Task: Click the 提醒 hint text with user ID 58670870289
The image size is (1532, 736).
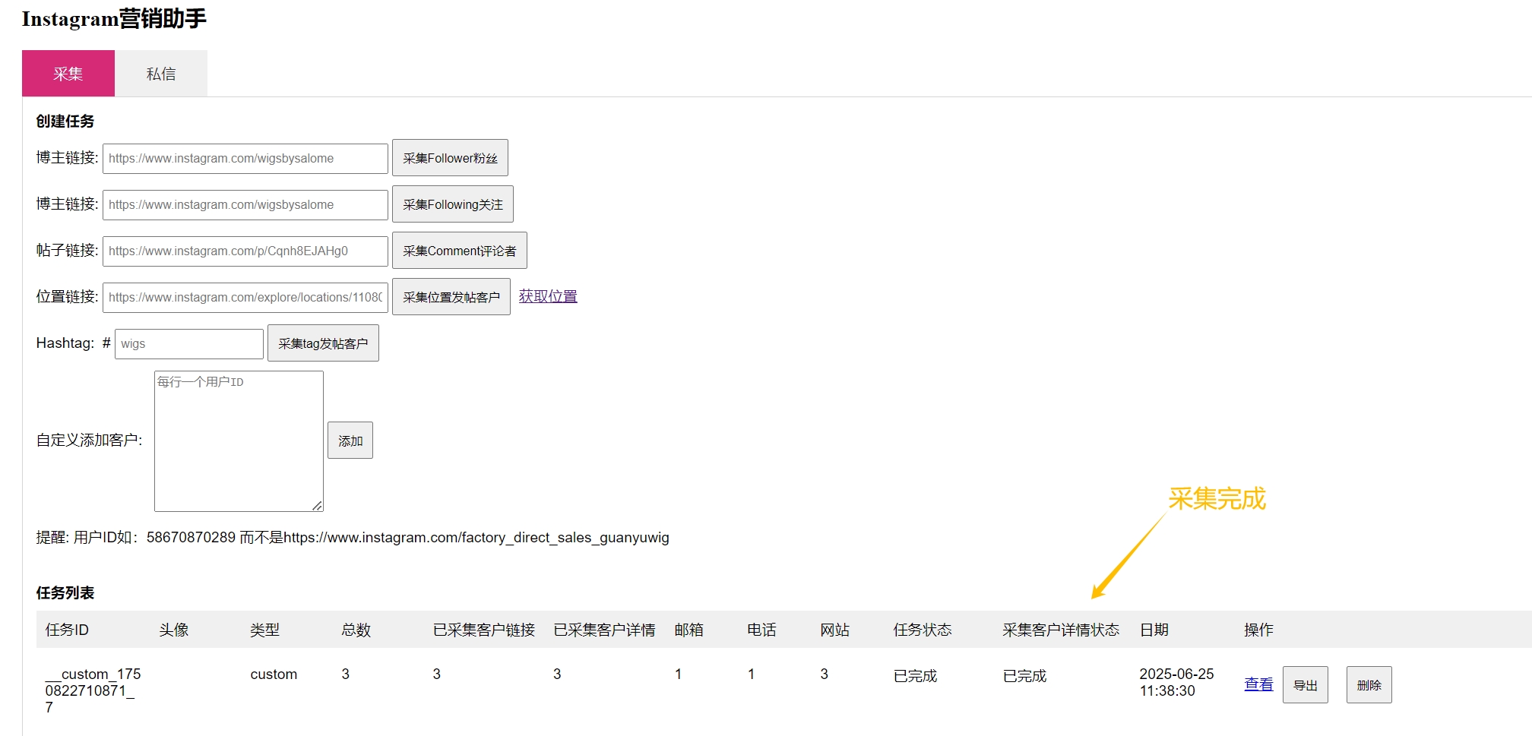Action: 353,538
